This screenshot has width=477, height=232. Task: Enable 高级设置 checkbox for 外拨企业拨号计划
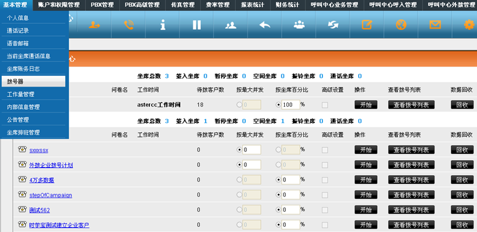tap(325, 165)
